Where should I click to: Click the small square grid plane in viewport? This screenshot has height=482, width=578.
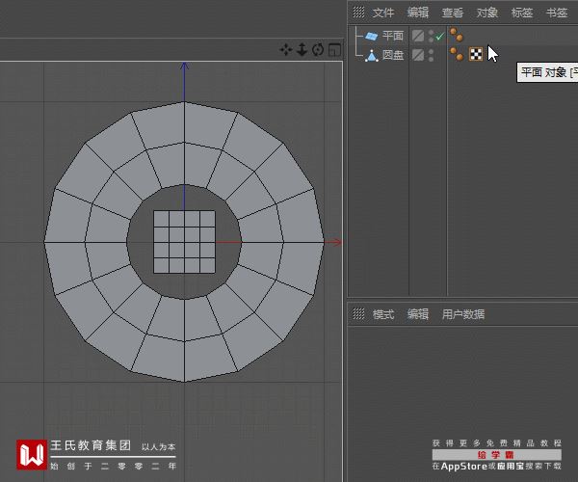[x=184, y=242]
